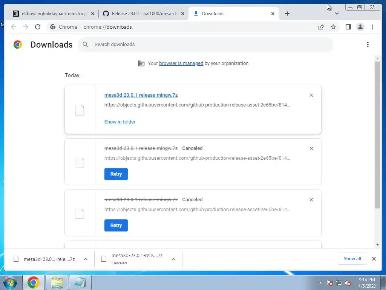Open Windows Explorer from taskbar

[57, 282]
